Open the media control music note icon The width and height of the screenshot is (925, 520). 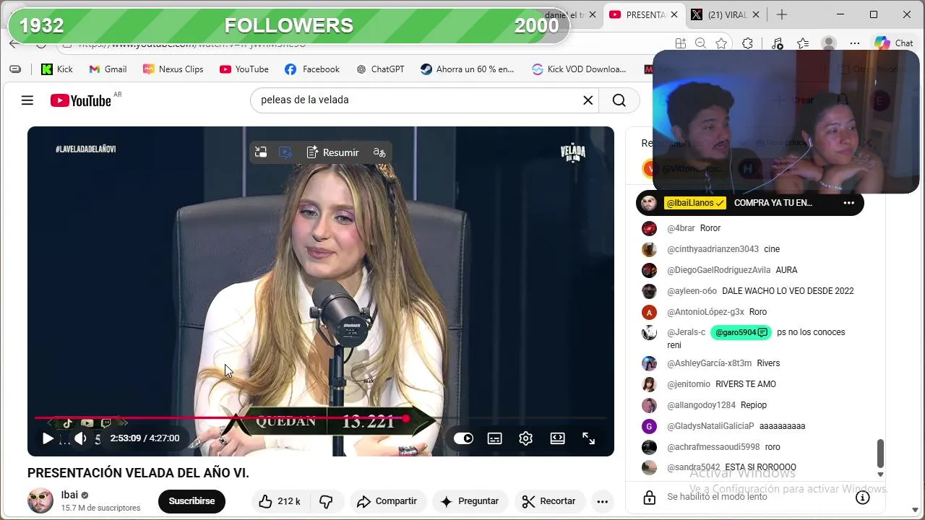tap(777, 43)
